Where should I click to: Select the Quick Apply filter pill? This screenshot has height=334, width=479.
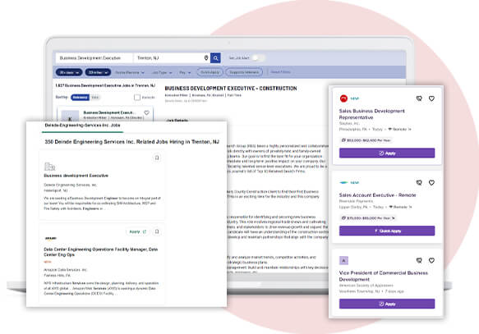[210, 72]
